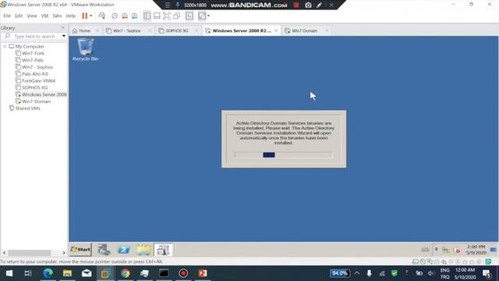
Task: Click guest network tray icon
Action: pyautogui.click(x=445, y=250)
